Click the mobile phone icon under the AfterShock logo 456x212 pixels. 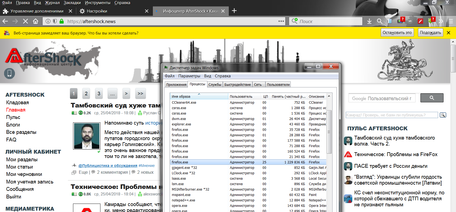[x=9, y=73]
